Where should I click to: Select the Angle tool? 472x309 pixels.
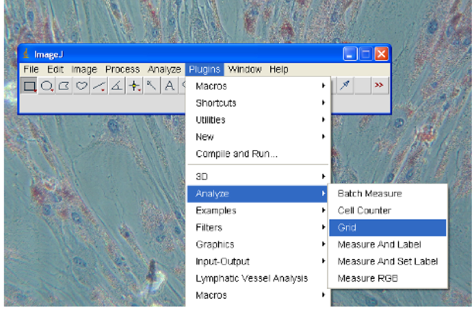(x=117, y=86)
